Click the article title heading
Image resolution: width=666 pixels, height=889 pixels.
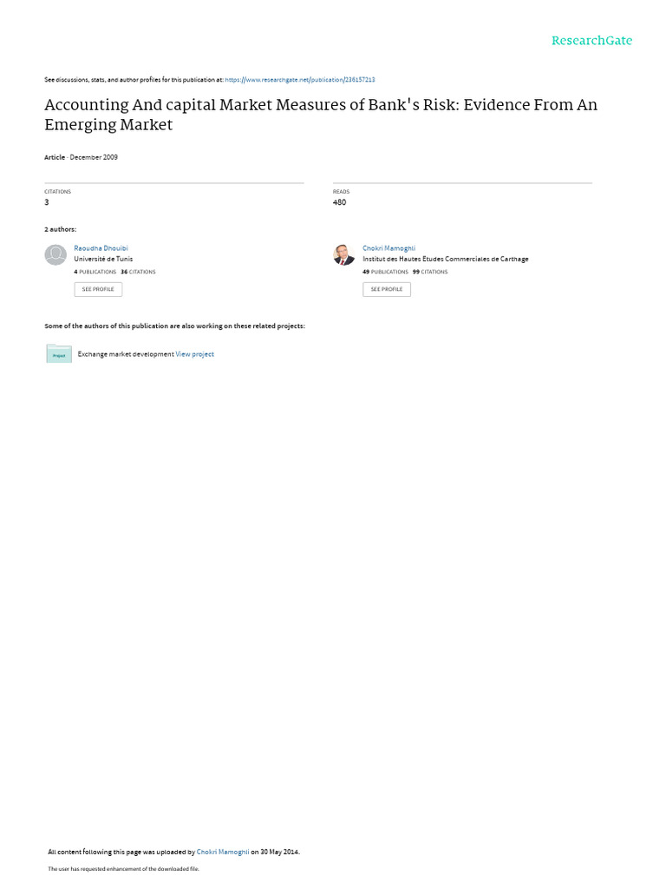coord(321,115)
